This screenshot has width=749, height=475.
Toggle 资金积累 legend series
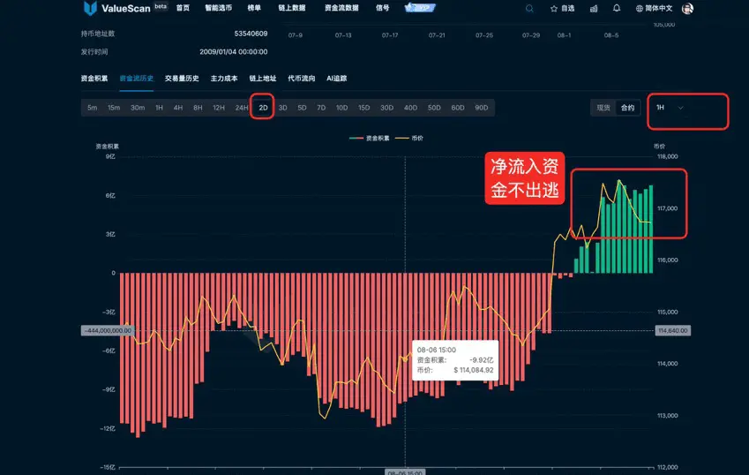[x=370, y=138]
